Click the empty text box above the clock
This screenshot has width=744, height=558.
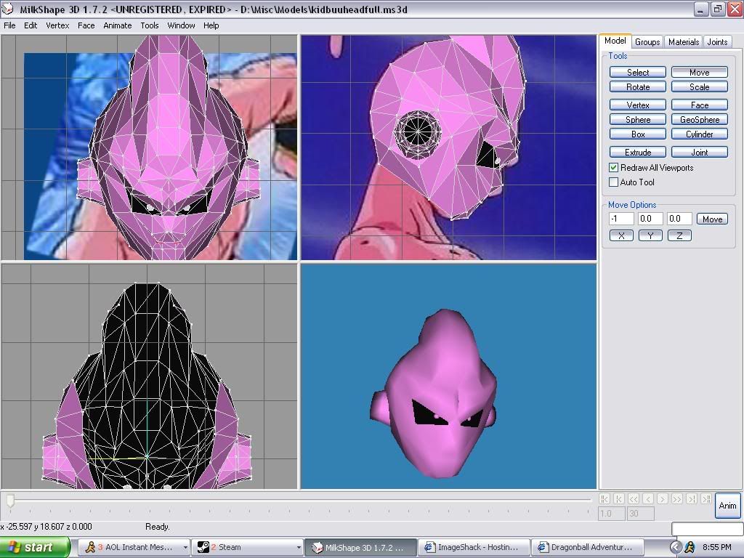[706, 529]
